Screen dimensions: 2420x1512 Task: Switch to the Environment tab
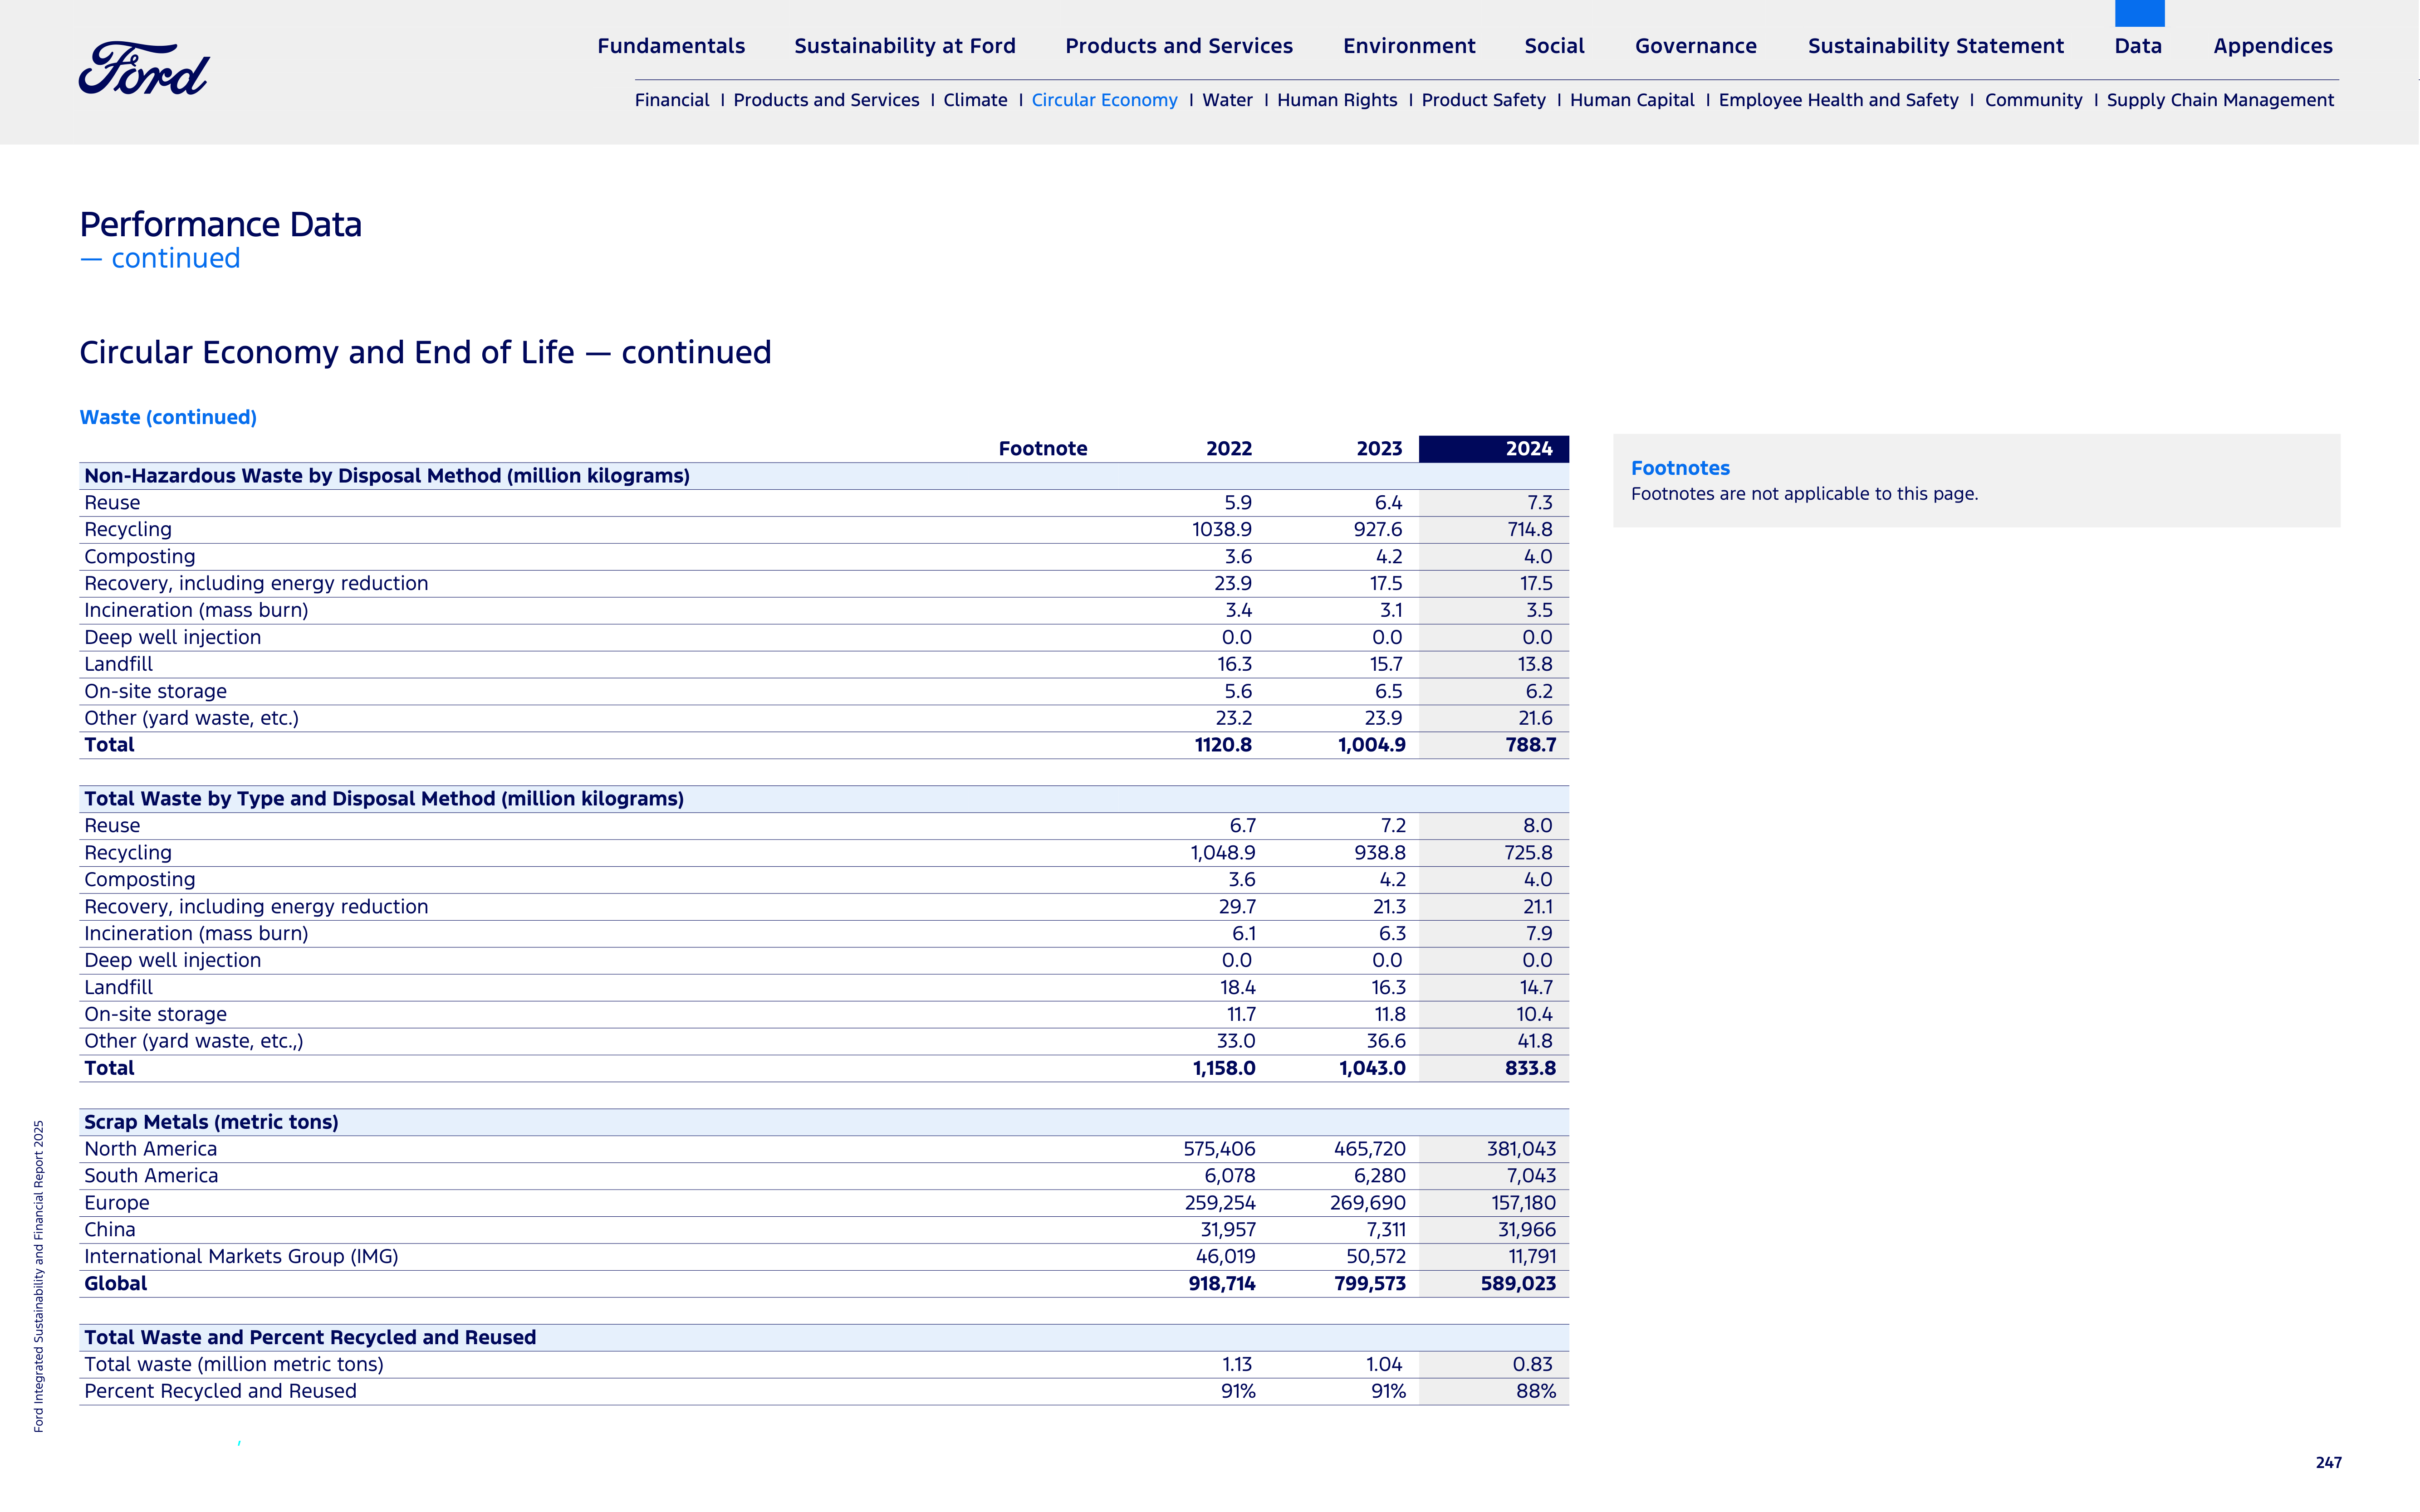[x=1409, y=46]
